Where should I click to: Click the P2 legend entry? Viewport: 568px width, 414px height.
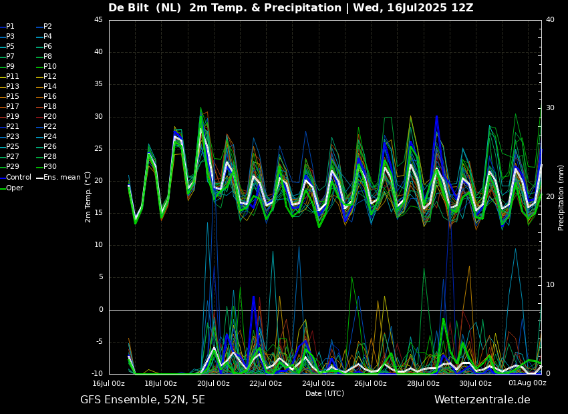click(45, 27)
